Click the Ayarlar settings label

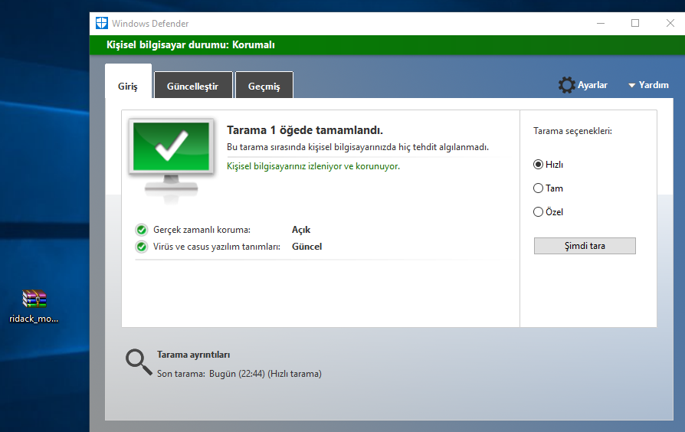(592, 85)
